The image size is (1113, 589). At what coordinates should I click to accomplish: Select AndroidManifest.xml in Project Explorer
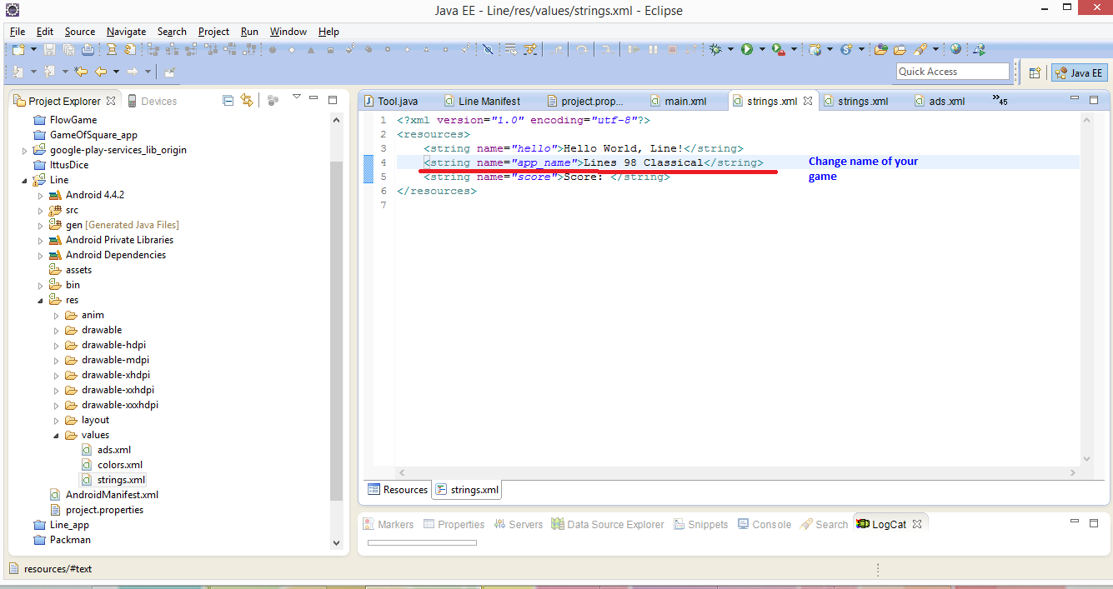(112, 495)
